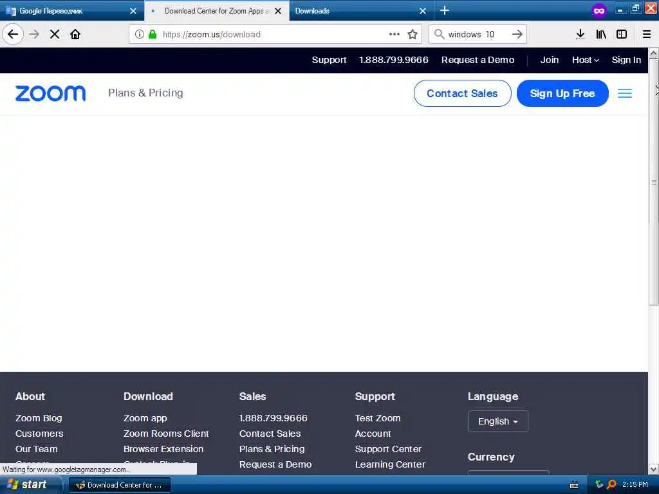The image size is (659, 494).
Task: Open Our Team footer link
Action: (x=36, y=449)
